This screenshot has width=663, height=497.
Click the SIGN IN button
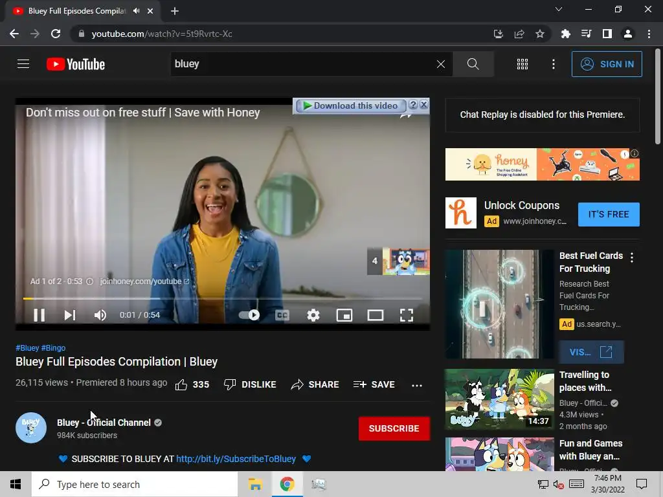[x=607, y=64]
